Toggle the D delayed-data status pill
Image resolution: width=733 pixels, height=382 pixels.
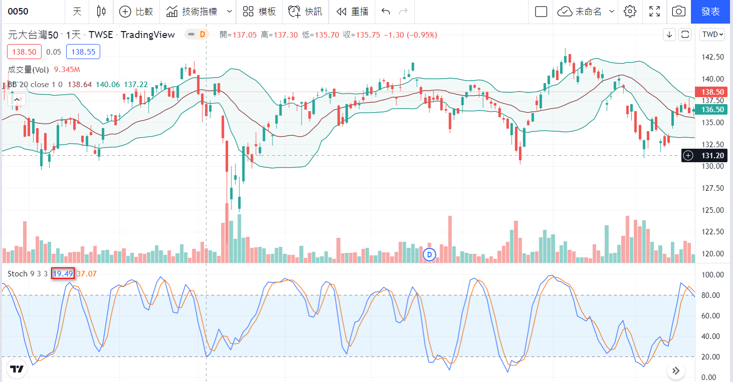point(197,35)
